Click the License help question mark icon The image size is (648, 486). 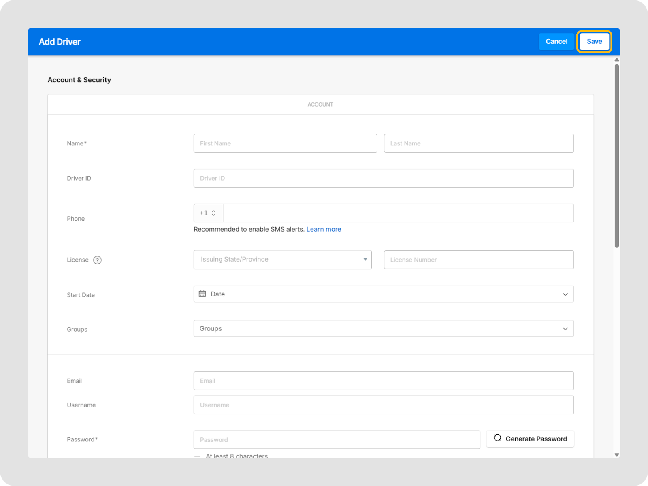click(97, 260)
